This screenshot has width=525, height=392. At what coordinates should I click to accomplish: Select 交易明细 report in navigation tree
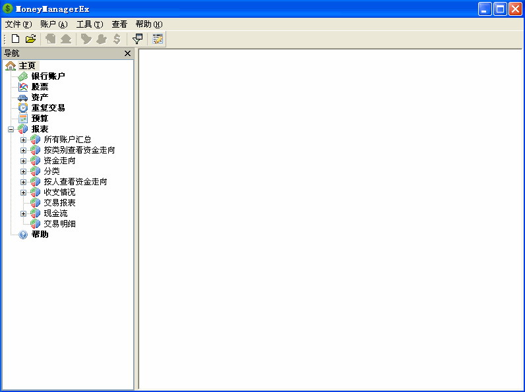(x=59, y=224)
